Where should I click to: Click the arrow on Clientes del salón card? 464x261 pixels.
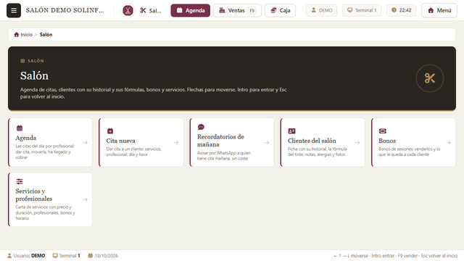[x=357, y=143]
